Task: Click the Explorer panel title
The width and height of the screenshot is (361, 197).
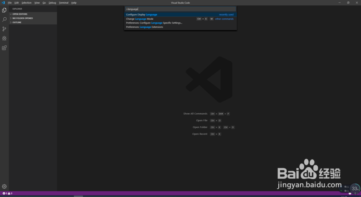Action: [x=17, y=9]
